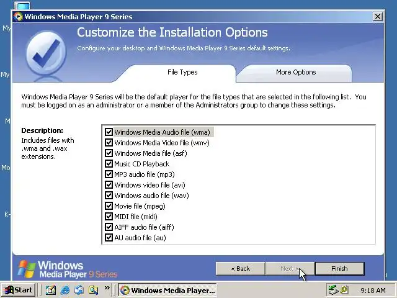The height and width of the screenshot is (298, 397).
Task: Toggle Music CD Playback checkbox
Action: (109, 164)
